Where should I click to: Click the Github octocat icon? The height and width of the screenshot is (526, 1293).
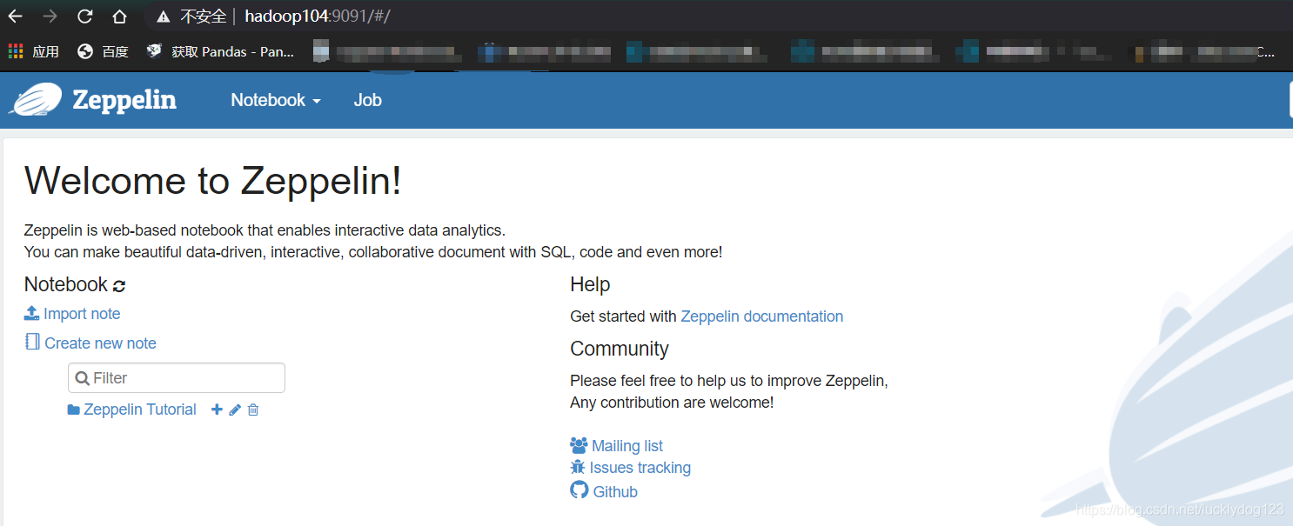pos(580,490)
